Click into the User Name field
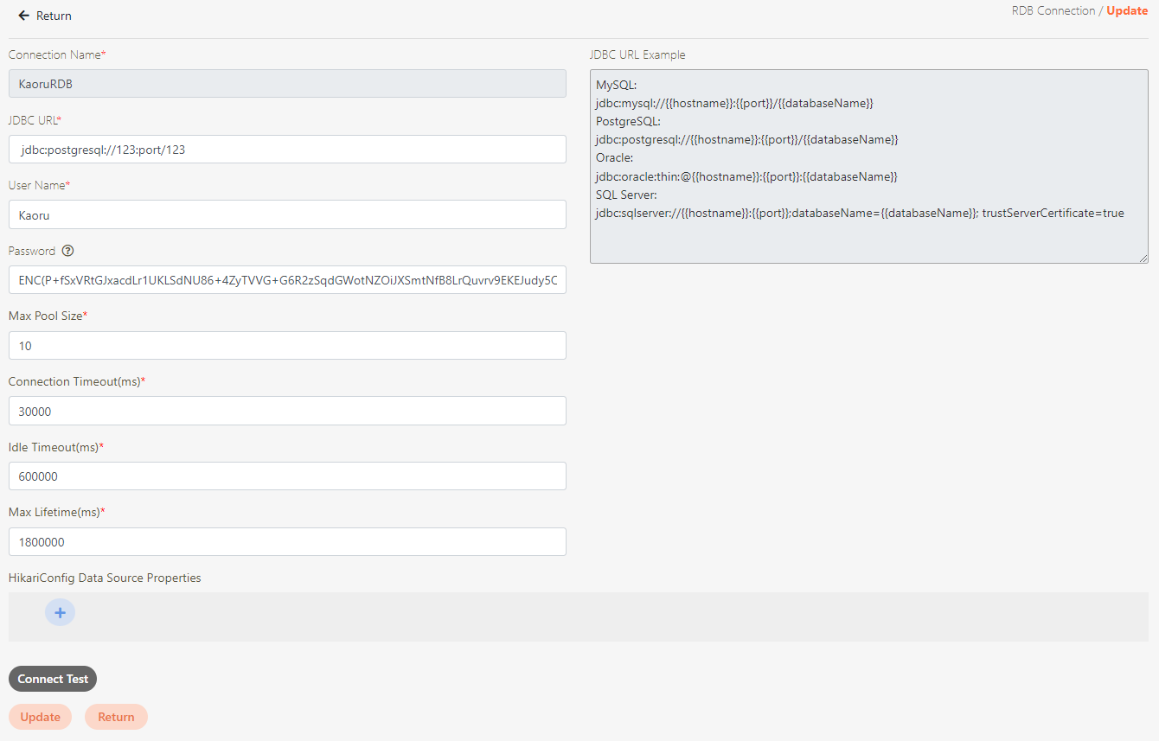 point(287,214)
